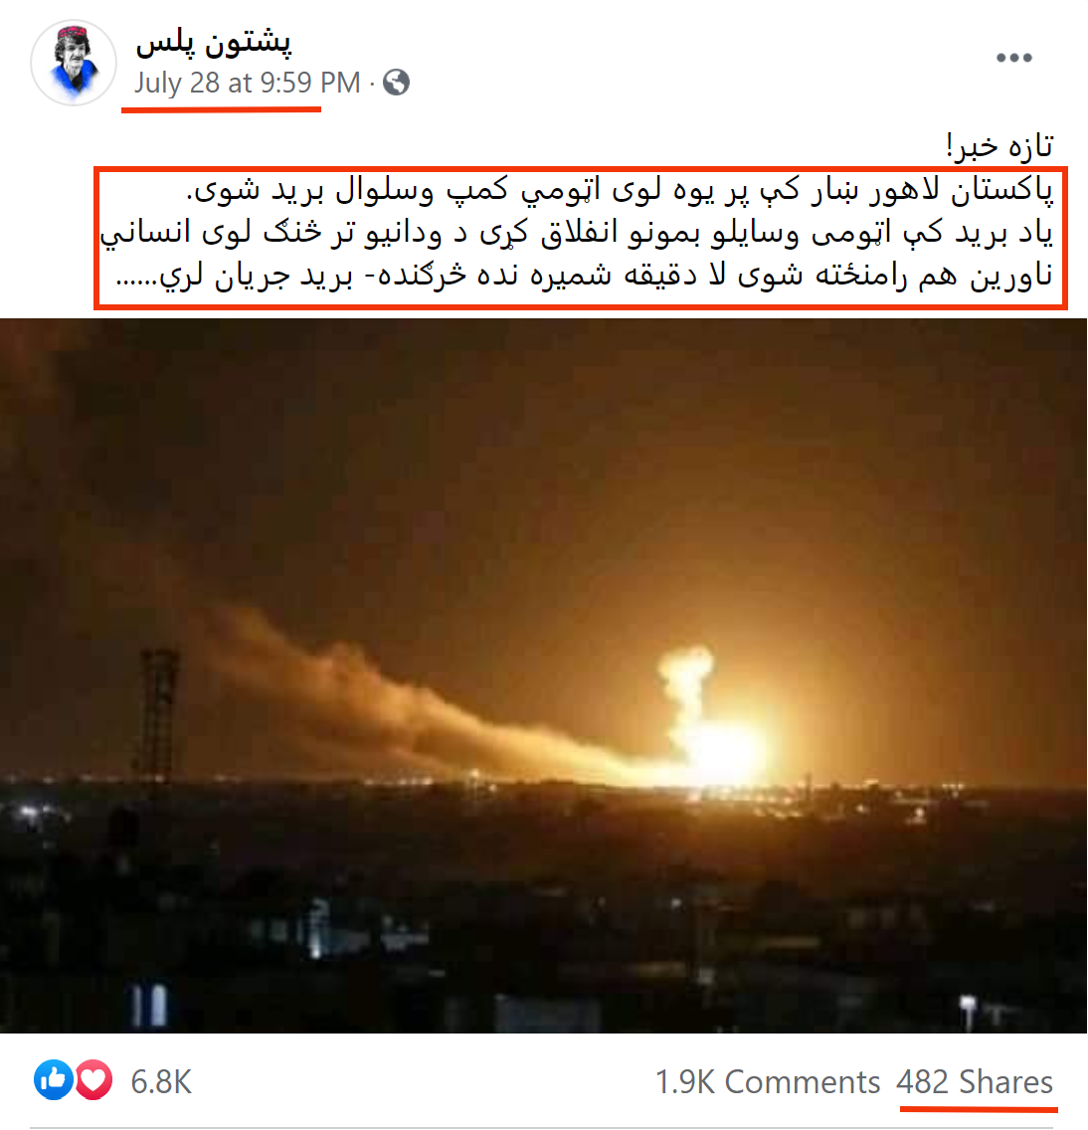The width and height of the screenshot is (1088, 1130).
Task: Click the July 28 at 9:59 PM timestamp
Action: [248, 83]
